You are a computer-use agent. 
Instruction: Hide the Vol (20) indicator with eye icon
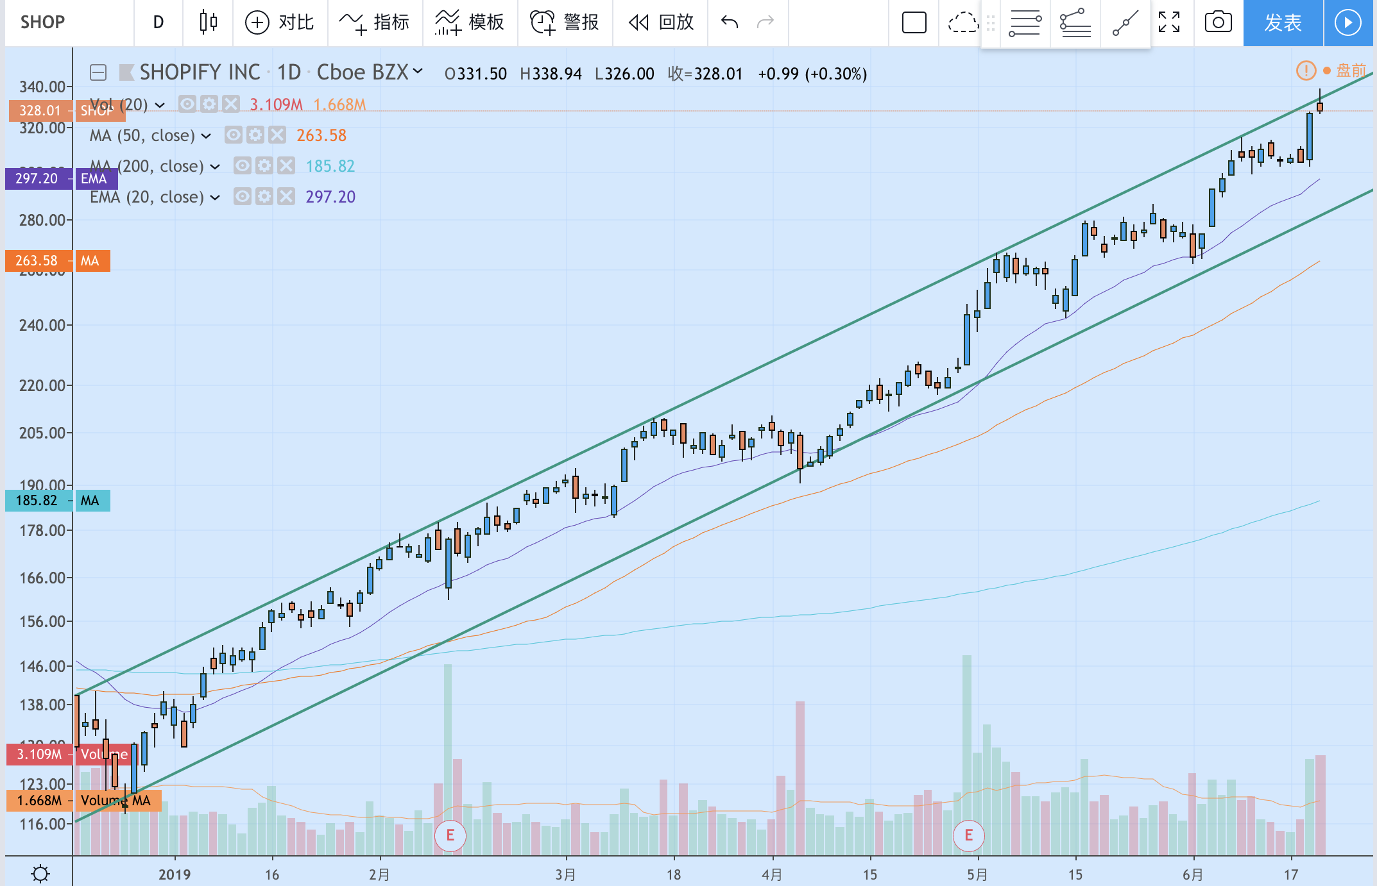pos(187,104)
